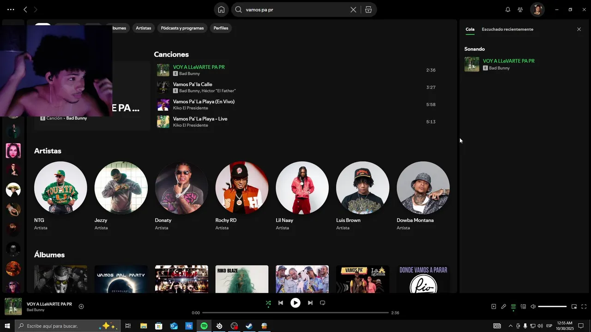Filter results by Perfiles
Viewport: 591px width, 332px height.
(x=221, y=28)
